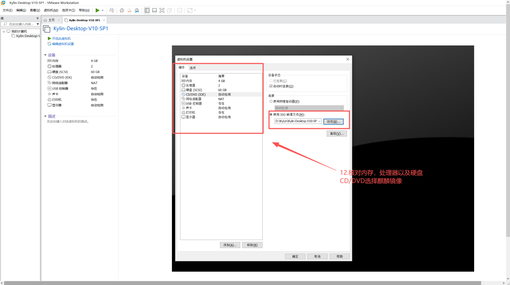Click the 帮助 button in dialog

[x=340, y=256]
